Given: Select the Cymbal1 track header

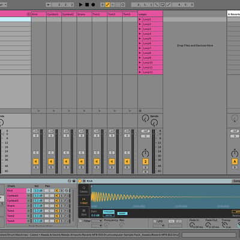Looking at the screenshot, I should [x=54, y=14].
